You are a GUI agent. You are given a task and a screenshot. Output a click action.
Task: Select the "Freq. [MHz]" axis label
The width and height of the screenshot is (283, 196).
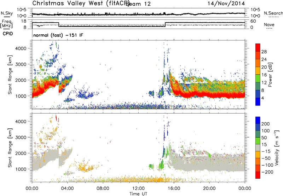click(x=6, y=24)
